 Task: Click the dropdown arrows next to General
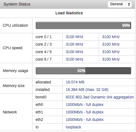pyautogui.click(x=129, y=4)
